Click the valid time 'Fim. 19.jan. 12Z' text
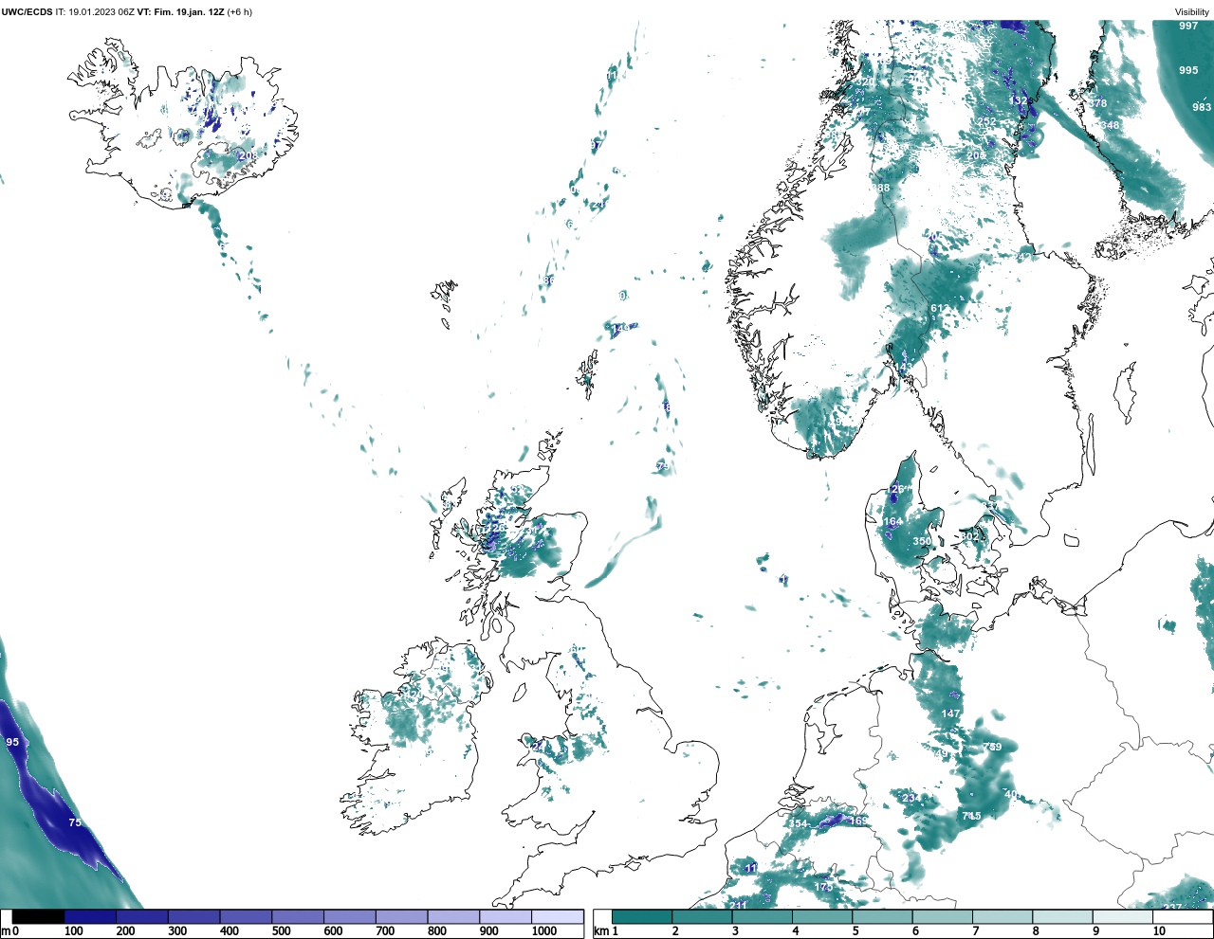The height and width of the screenshot is (939, 1214). [188, 12]
